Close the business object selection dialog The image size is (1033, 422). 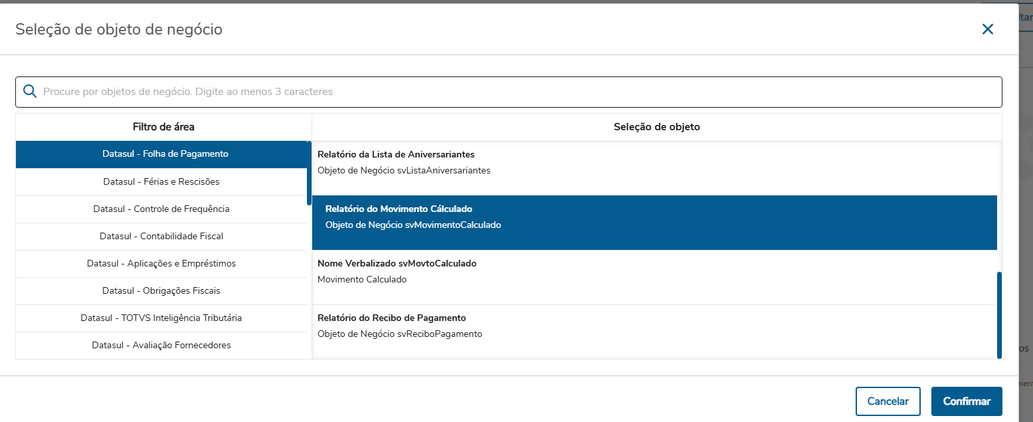coord(987,29)
